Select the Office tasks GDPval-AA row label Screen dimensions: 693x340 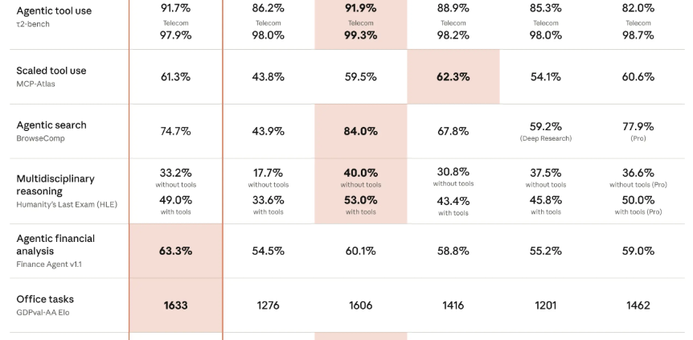tap(45, 300)
